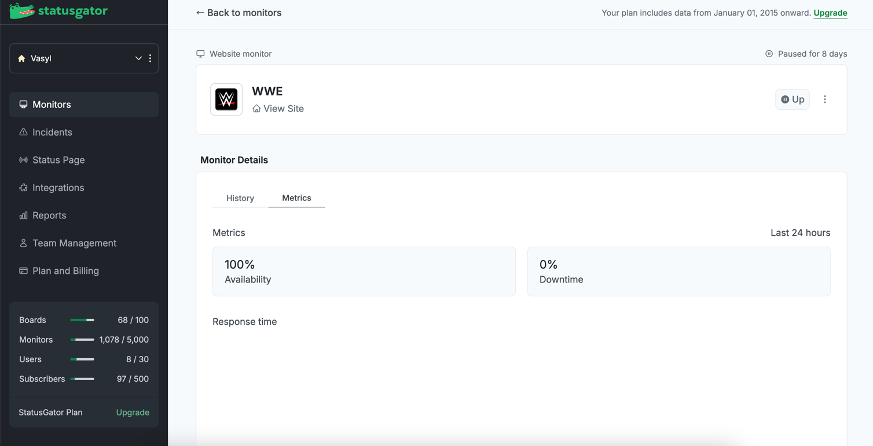
Task: Click the Incidents warning triangle icon
Action: click(23, 132)
